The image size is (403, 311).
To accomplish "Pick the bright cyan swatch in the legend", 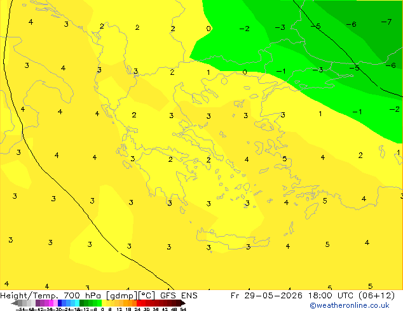I will (x=77, y=303).
